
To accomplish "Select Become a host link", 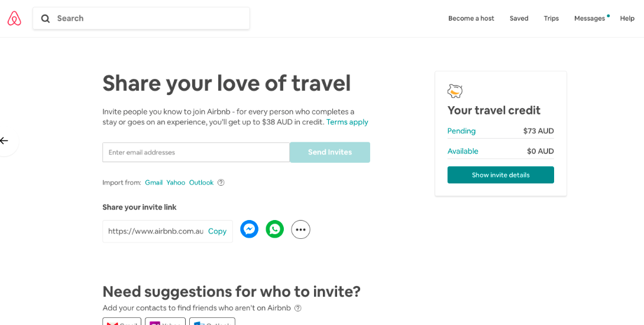I will coord(471,18).
